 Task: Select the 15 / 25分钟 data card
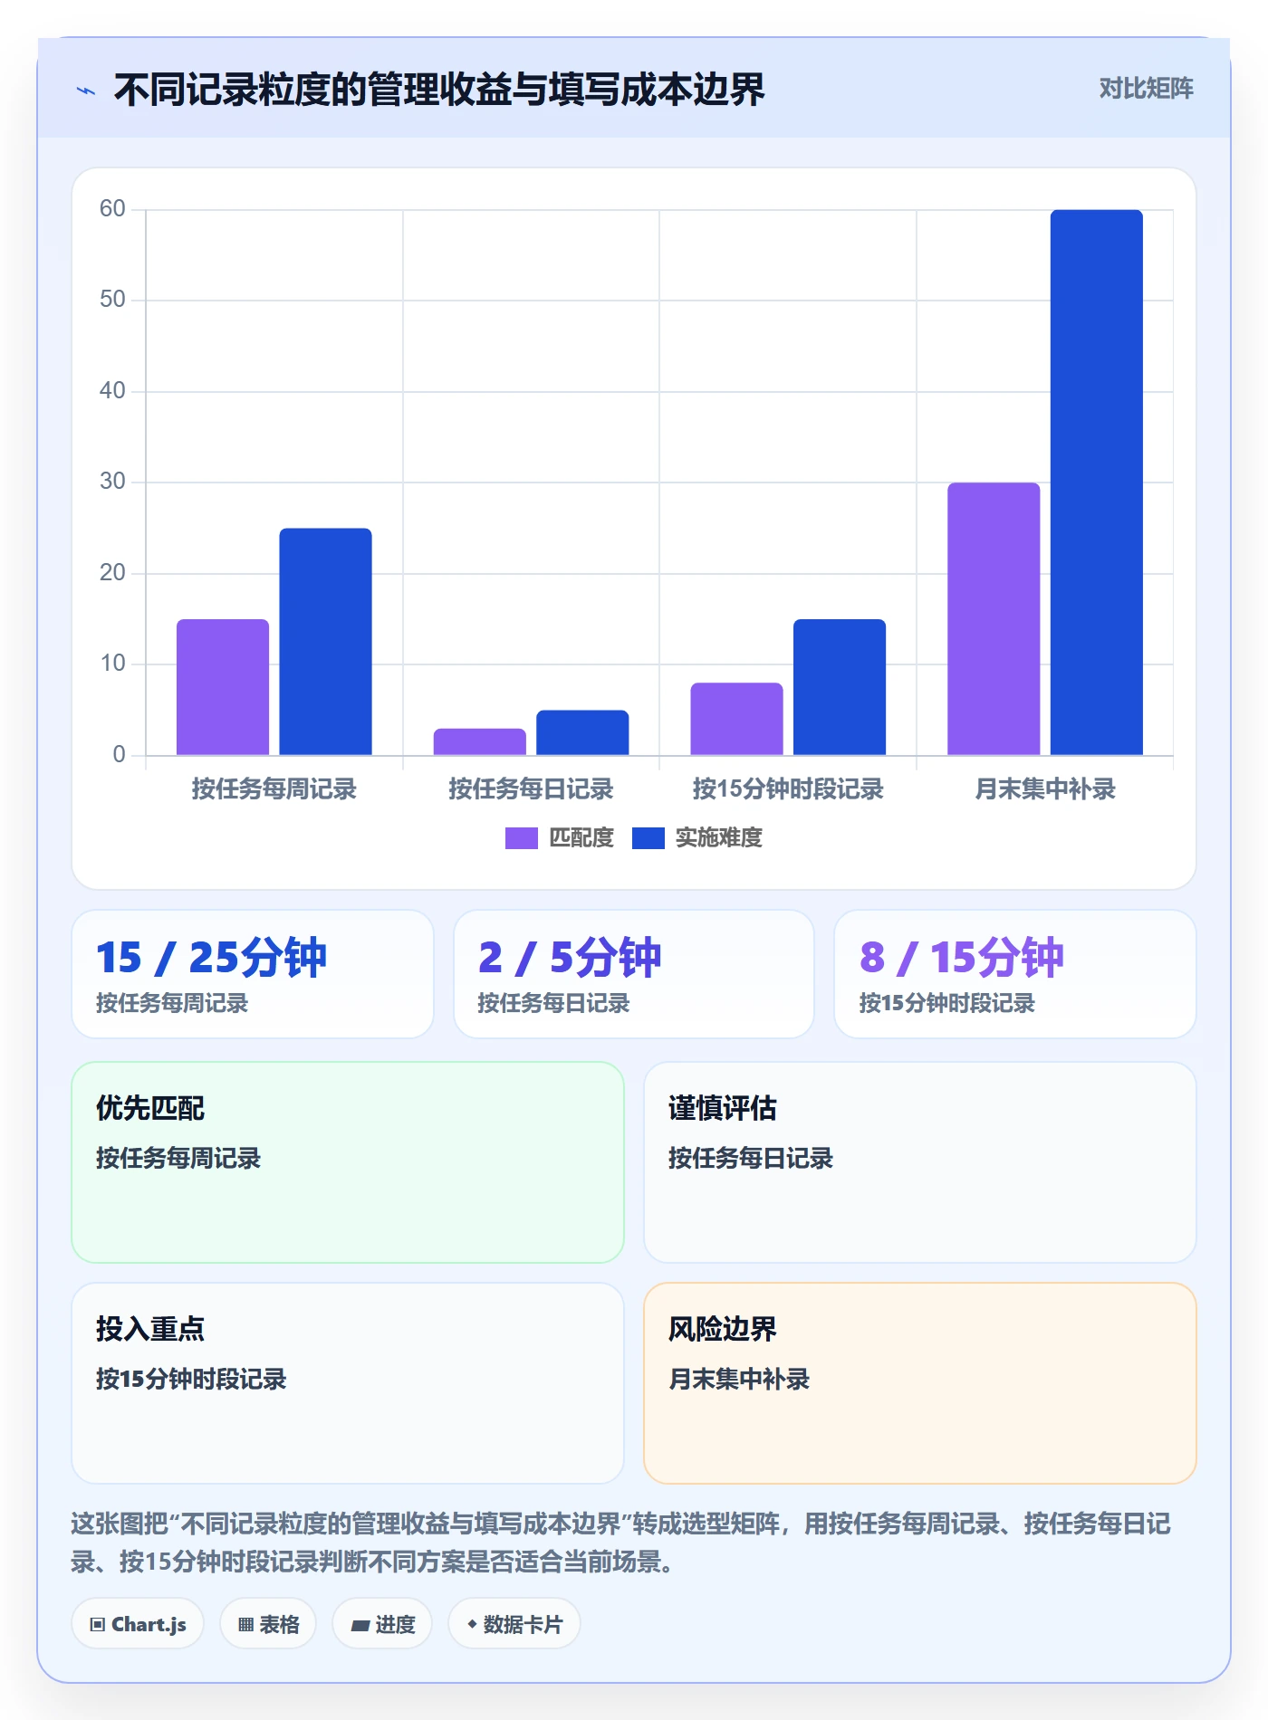coord(253,974)
